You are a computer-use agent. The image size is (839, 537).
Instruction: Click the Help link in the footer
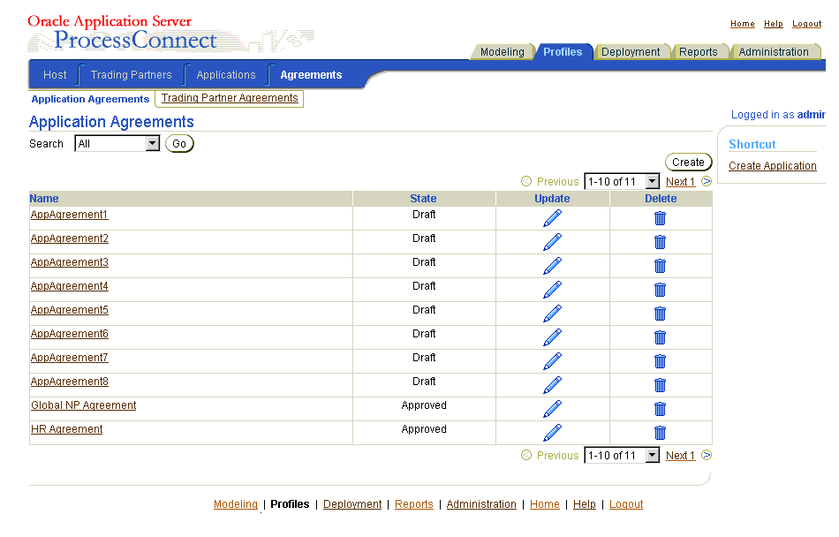point(585,503)
